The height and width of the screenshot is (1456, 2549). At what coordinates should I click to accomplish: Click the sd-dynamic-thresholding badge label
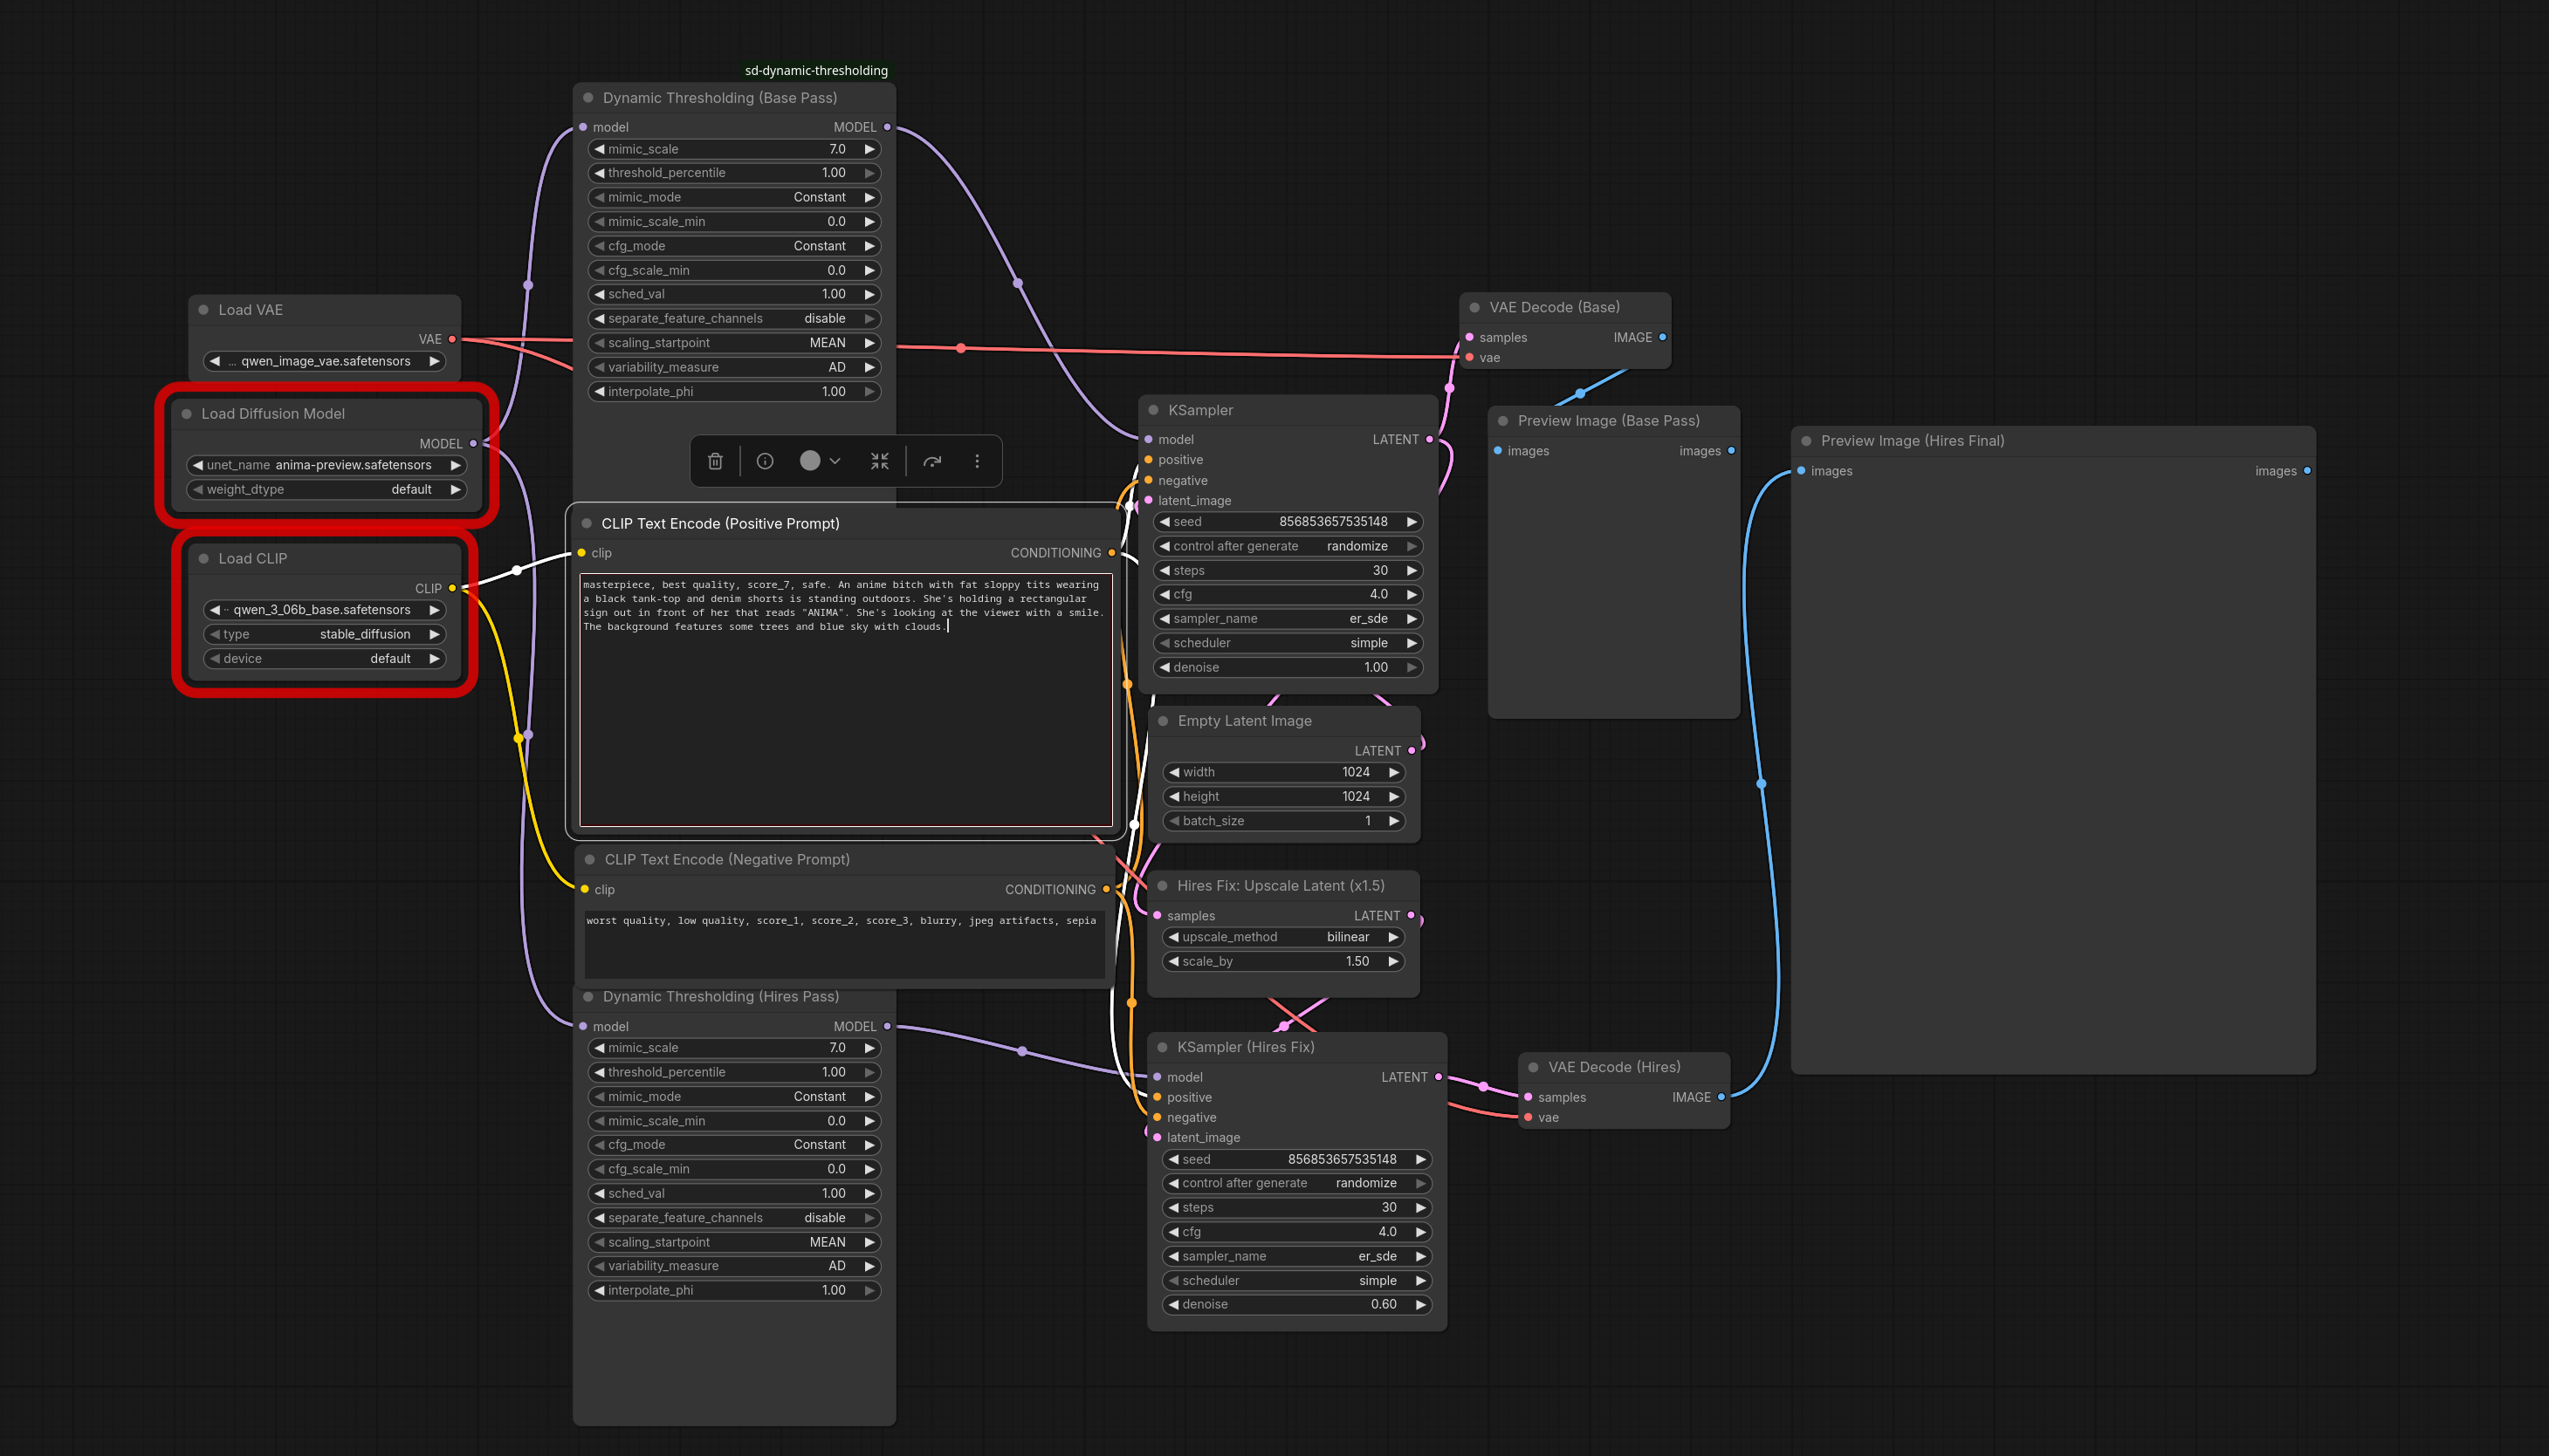(x=816, y=71)
